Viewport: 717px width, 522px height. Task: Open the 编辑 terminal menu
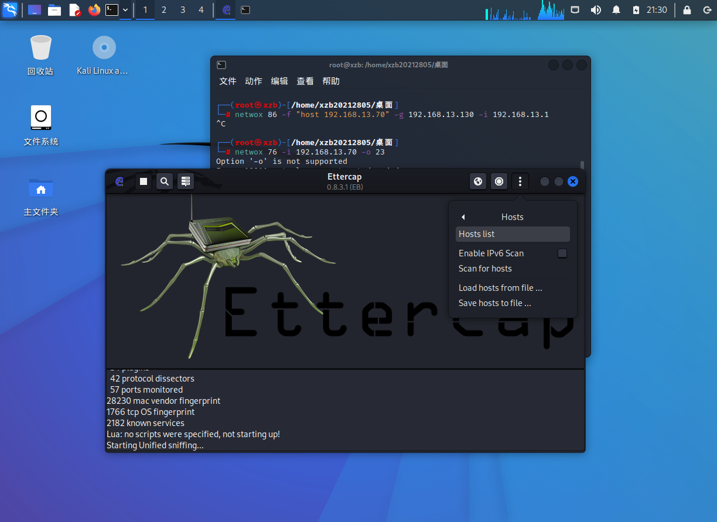[x=279, y=81]
